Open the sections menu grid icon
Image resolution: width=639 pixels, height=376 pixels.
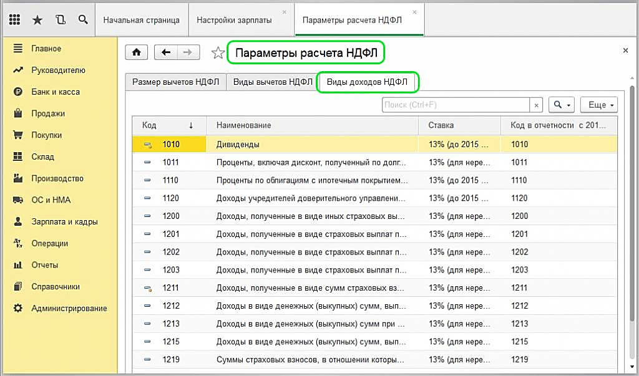coord(15,19)
